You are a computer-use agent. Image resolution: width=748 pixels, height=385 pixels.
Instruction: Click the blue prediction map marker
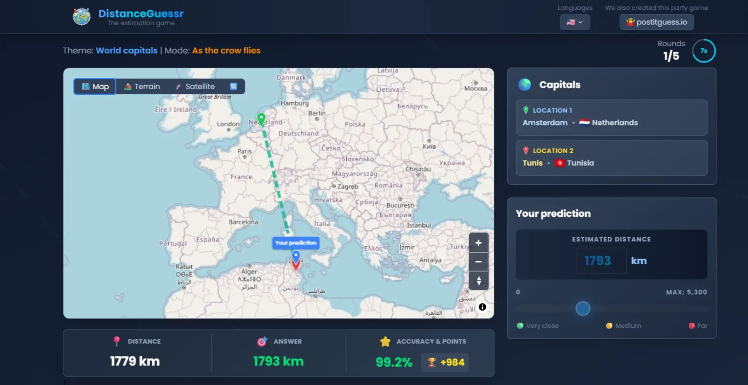296,256
